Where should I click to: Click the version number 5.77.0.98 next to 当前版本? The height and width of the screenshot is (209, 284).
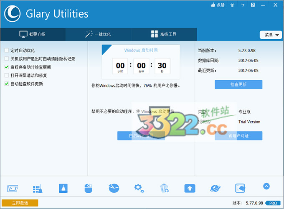coord(247,51)
